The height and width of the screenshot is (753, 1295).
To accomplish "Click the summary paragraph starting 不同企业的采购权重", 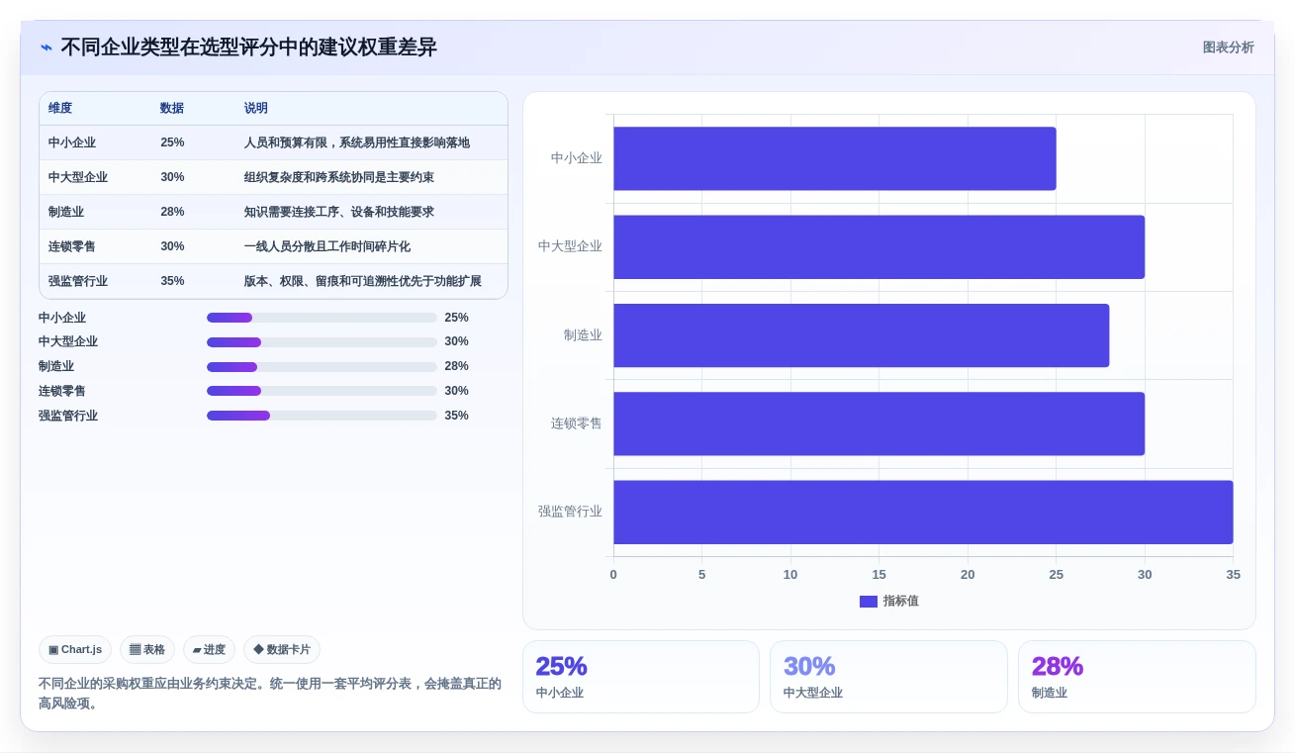I will pos(270,694).
